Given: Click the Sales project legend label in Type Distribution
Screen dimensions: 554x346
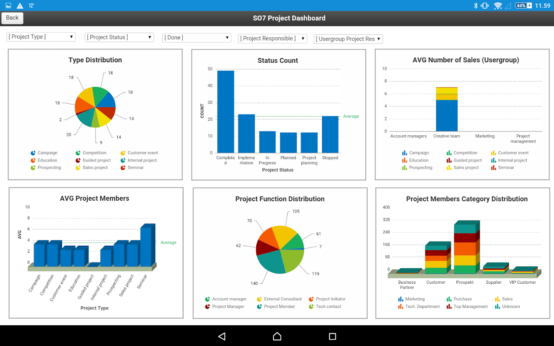Looking at the screenshot, I should click(95, 168).
